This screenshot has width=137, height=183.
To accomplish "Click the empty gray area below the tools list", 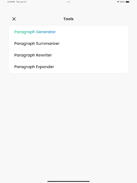I will pyautogui.click(x=68, y=119).
